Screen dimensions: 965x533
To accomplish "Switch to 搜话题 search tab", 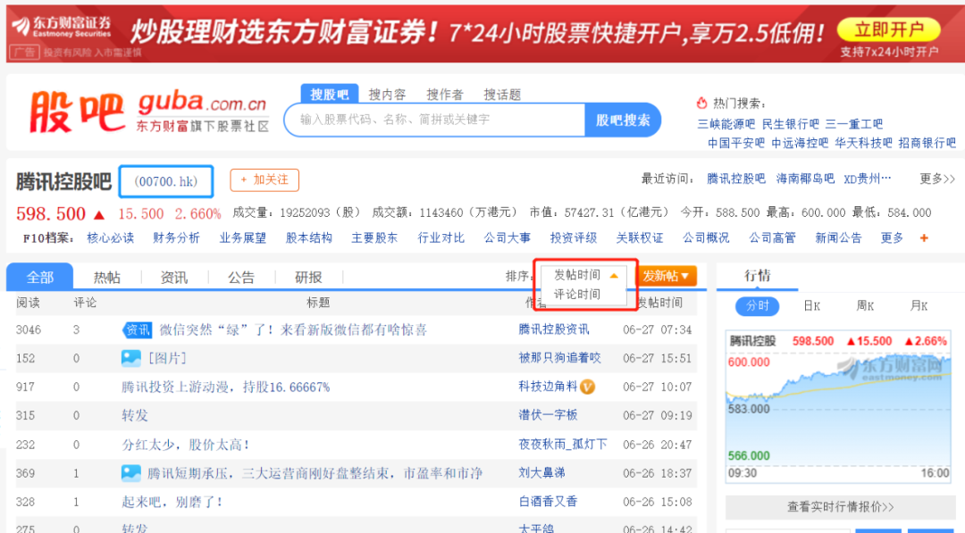I will tap(502, 94).
